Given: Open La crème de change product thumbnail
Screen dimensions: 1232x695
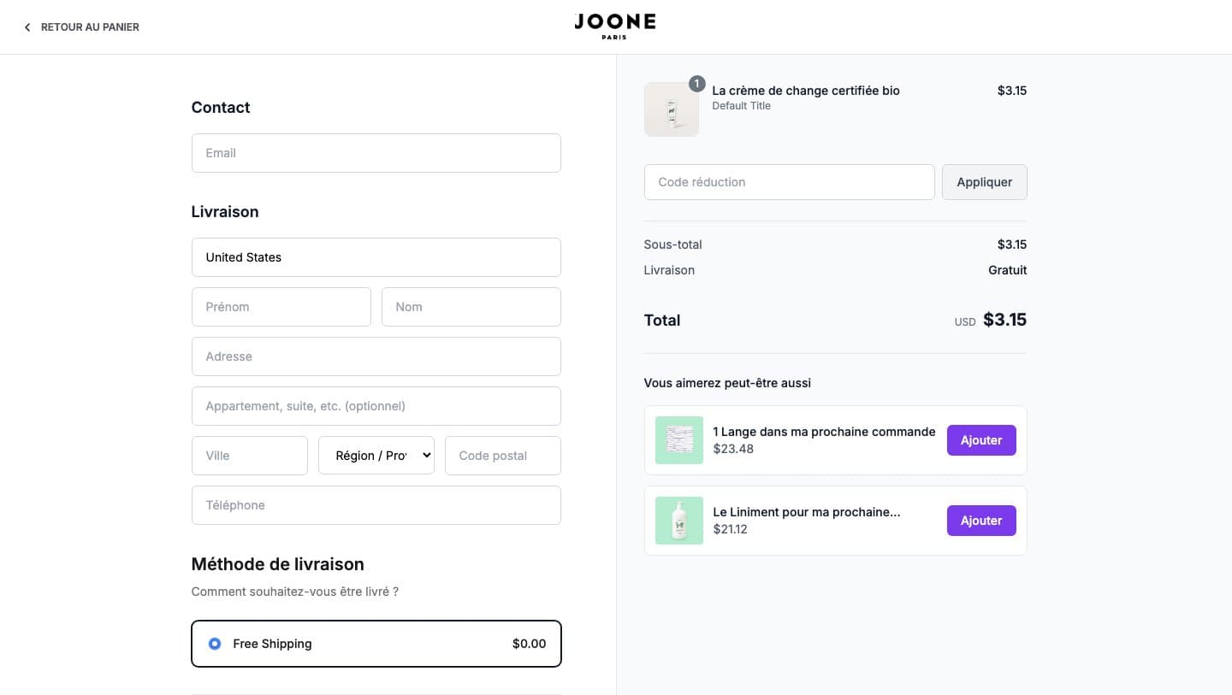Looking at the screenshot, I should tap(672, 109).
